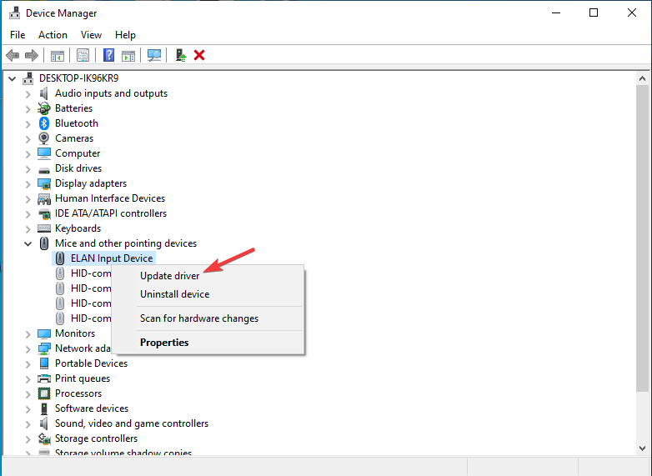
Task: Click the Keyboards icon
Action: click(44, 228)
